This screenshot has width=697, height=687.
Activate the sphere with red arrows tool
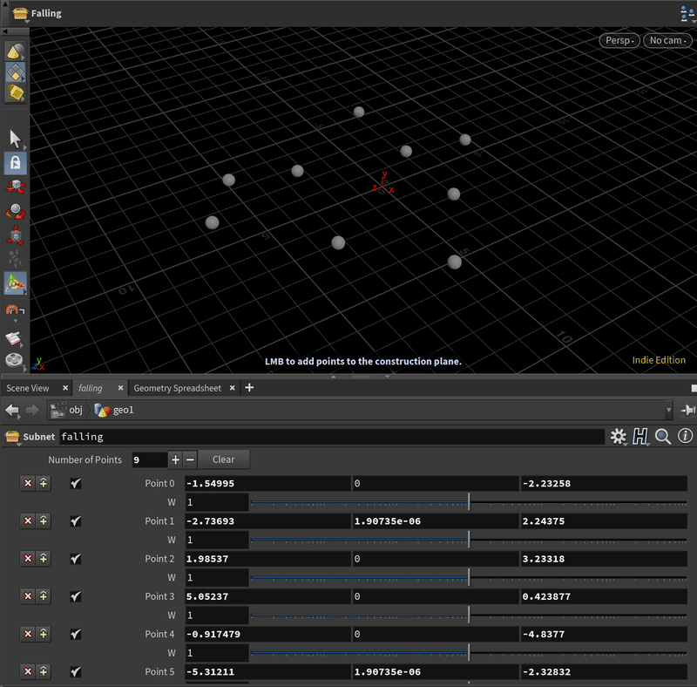click(x=15, y=211)
